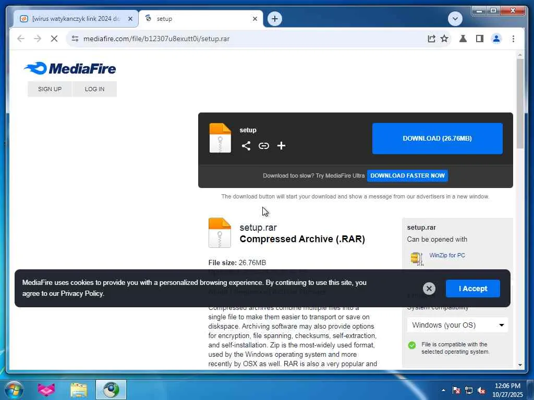534x400 pixels.
Task: Click the 'File size: 26.76MB' text
Action: (x=237, y=262)
